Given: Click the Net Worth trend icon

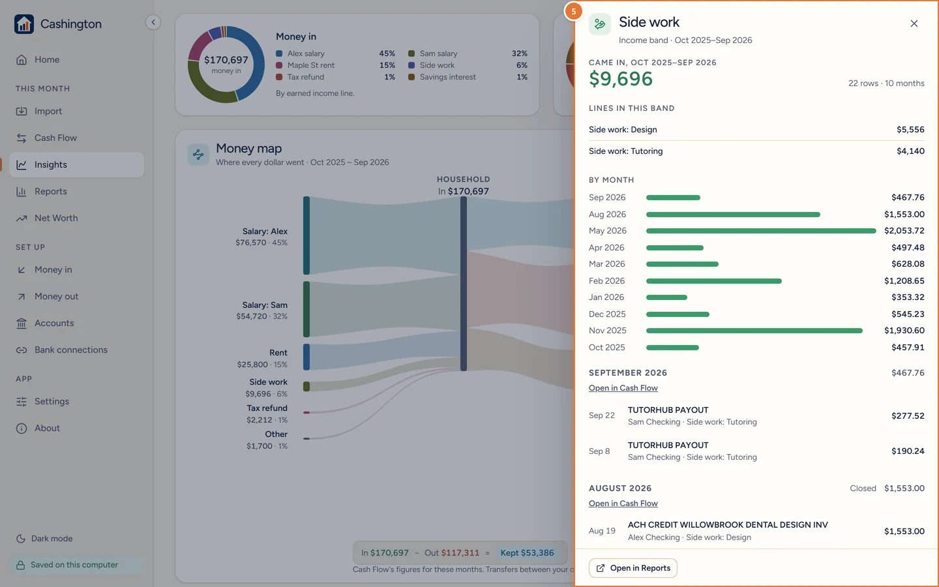Looking at the screenshot, I should (22, 218).
